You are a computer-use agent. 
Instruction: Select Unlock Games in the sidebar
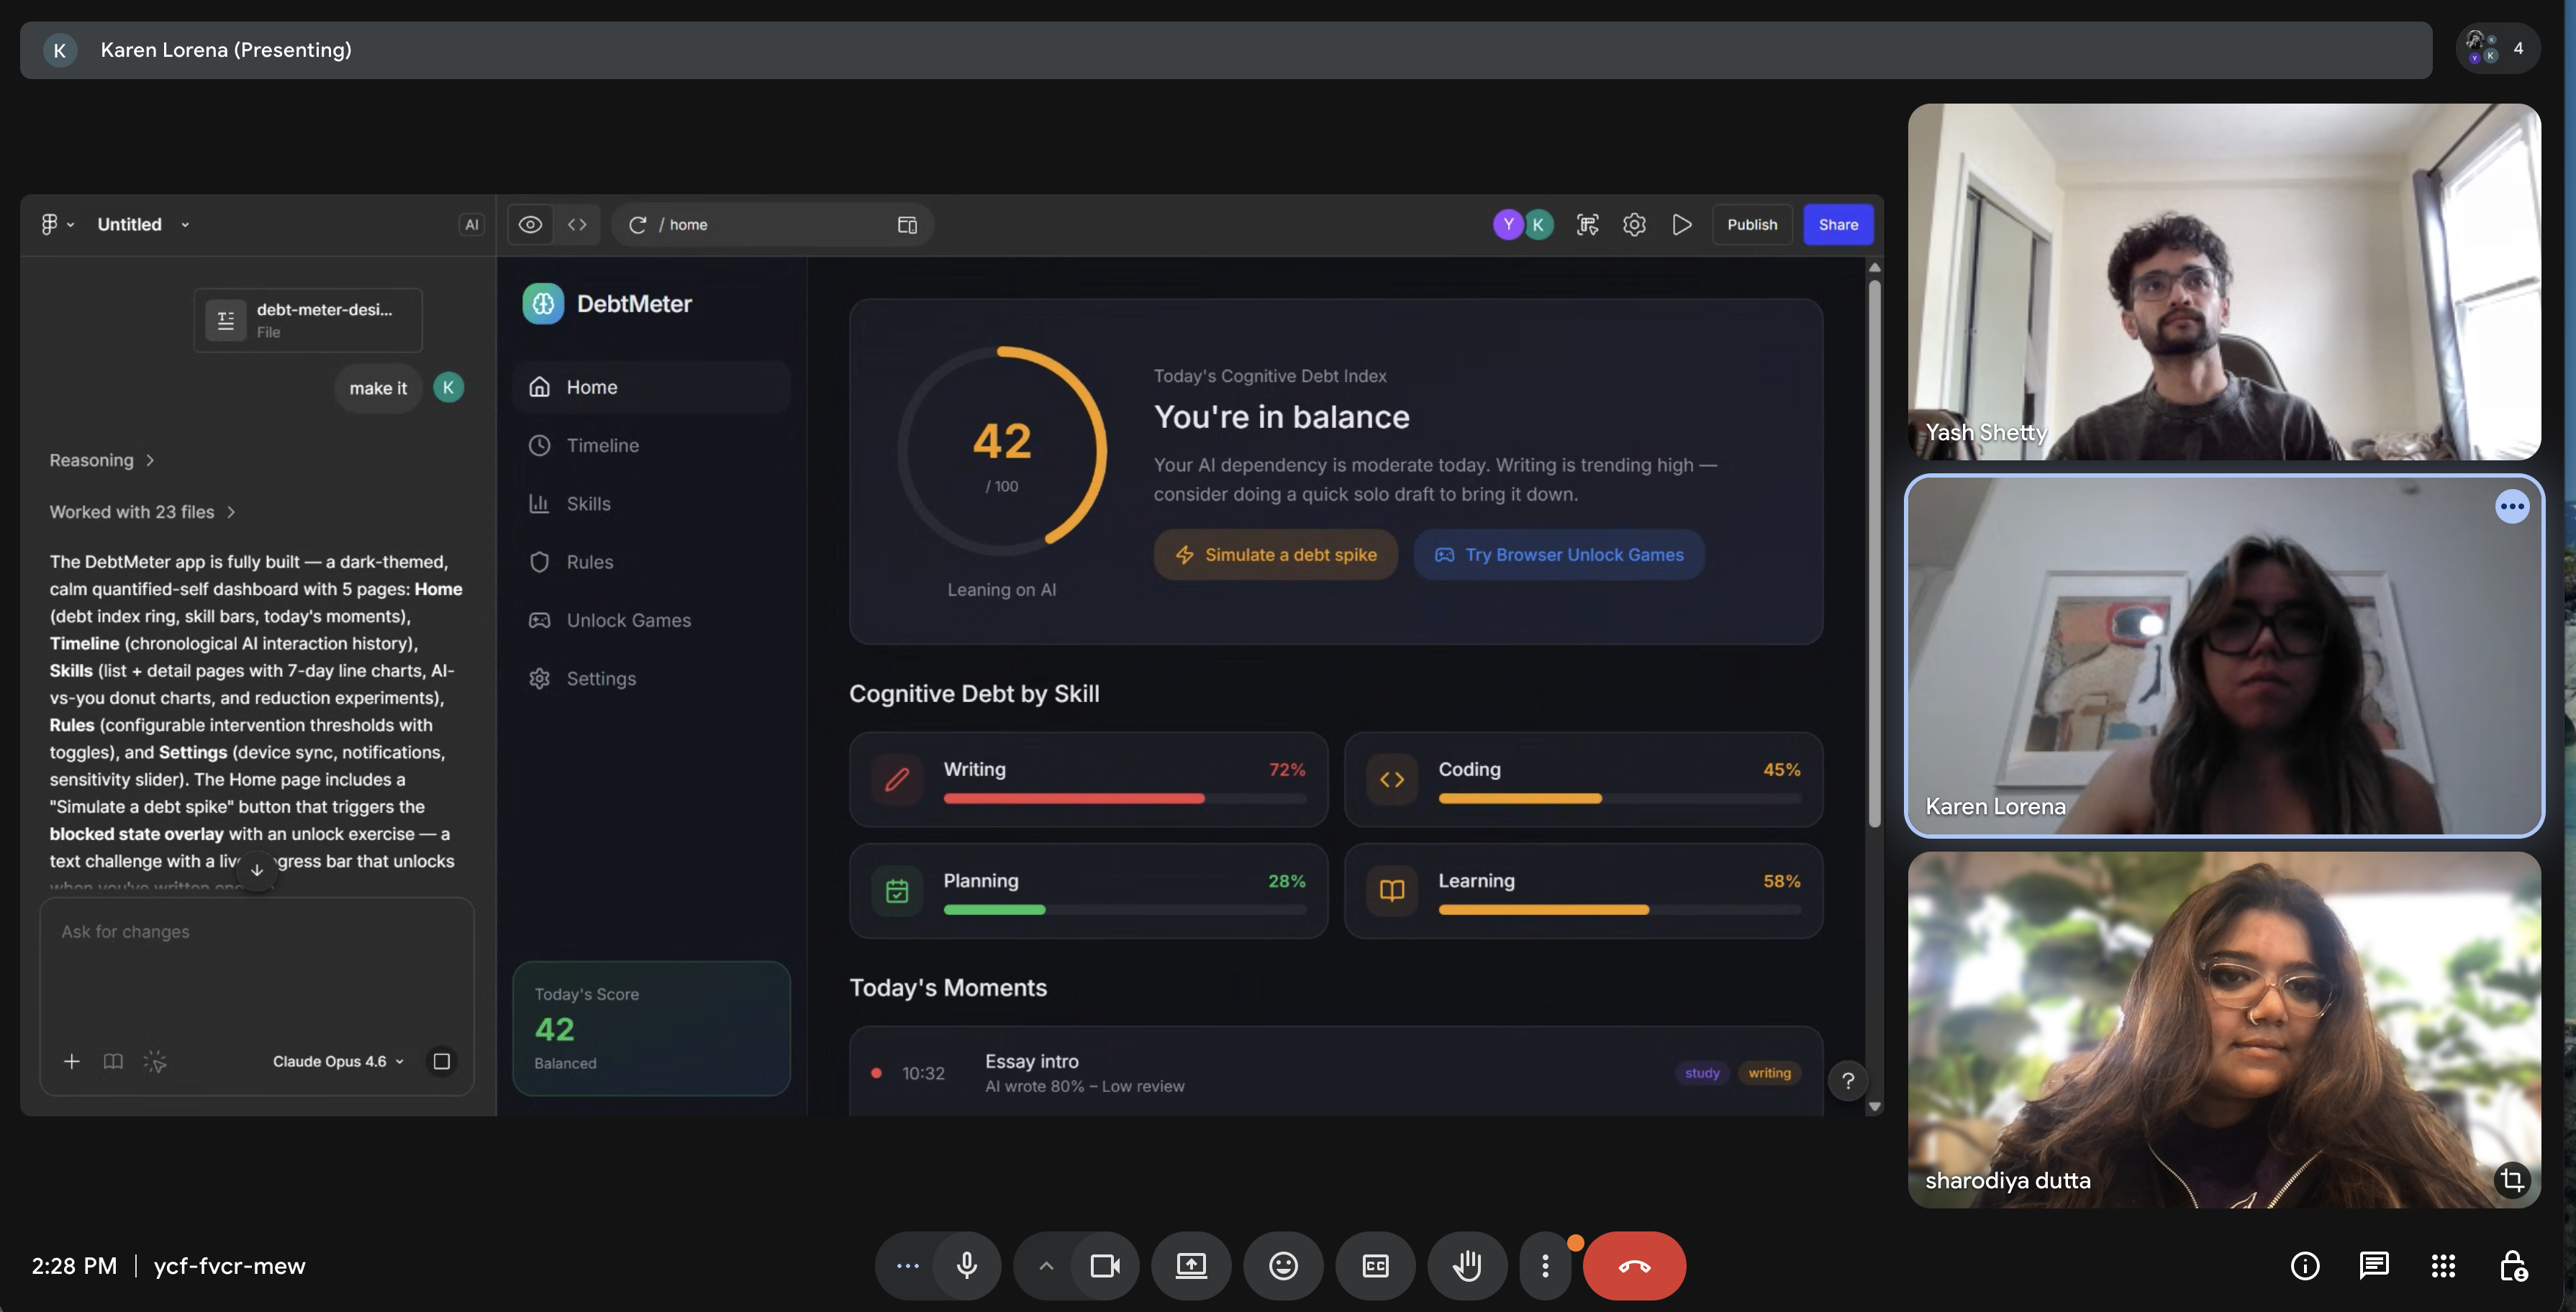pos(628,620)
